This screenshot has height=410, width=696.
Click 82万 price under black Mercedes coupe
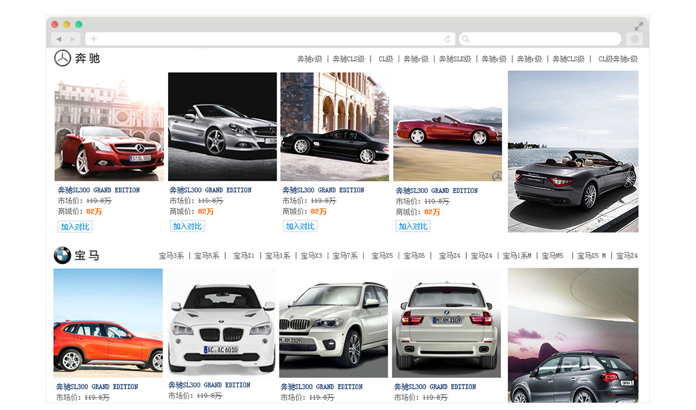coord(319,212)
